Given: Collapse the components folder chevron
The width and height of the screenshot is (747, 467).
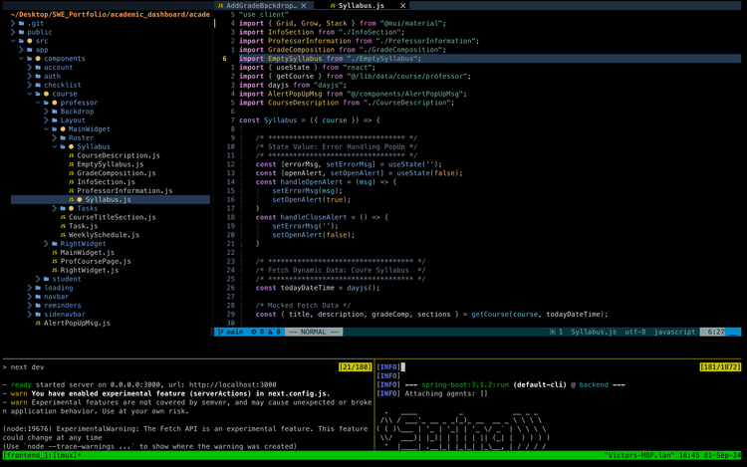Looking at the screenshot, I should coord(22,59).
